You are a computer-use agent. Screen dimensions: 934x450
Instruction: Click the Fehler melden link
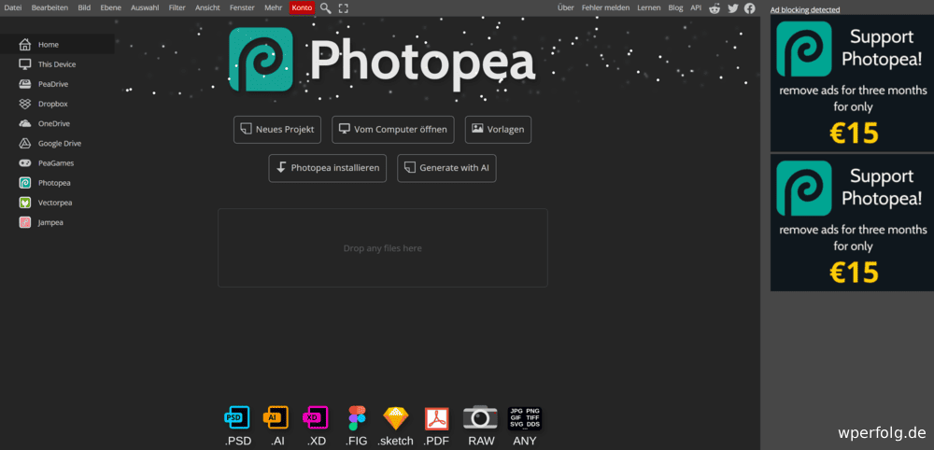coord(606,7)
